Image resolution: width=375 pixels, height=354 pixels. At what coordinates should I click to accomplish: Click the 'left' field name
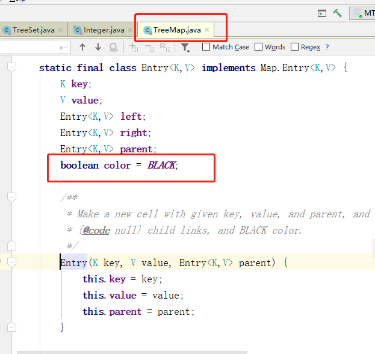tap(131, 117)
